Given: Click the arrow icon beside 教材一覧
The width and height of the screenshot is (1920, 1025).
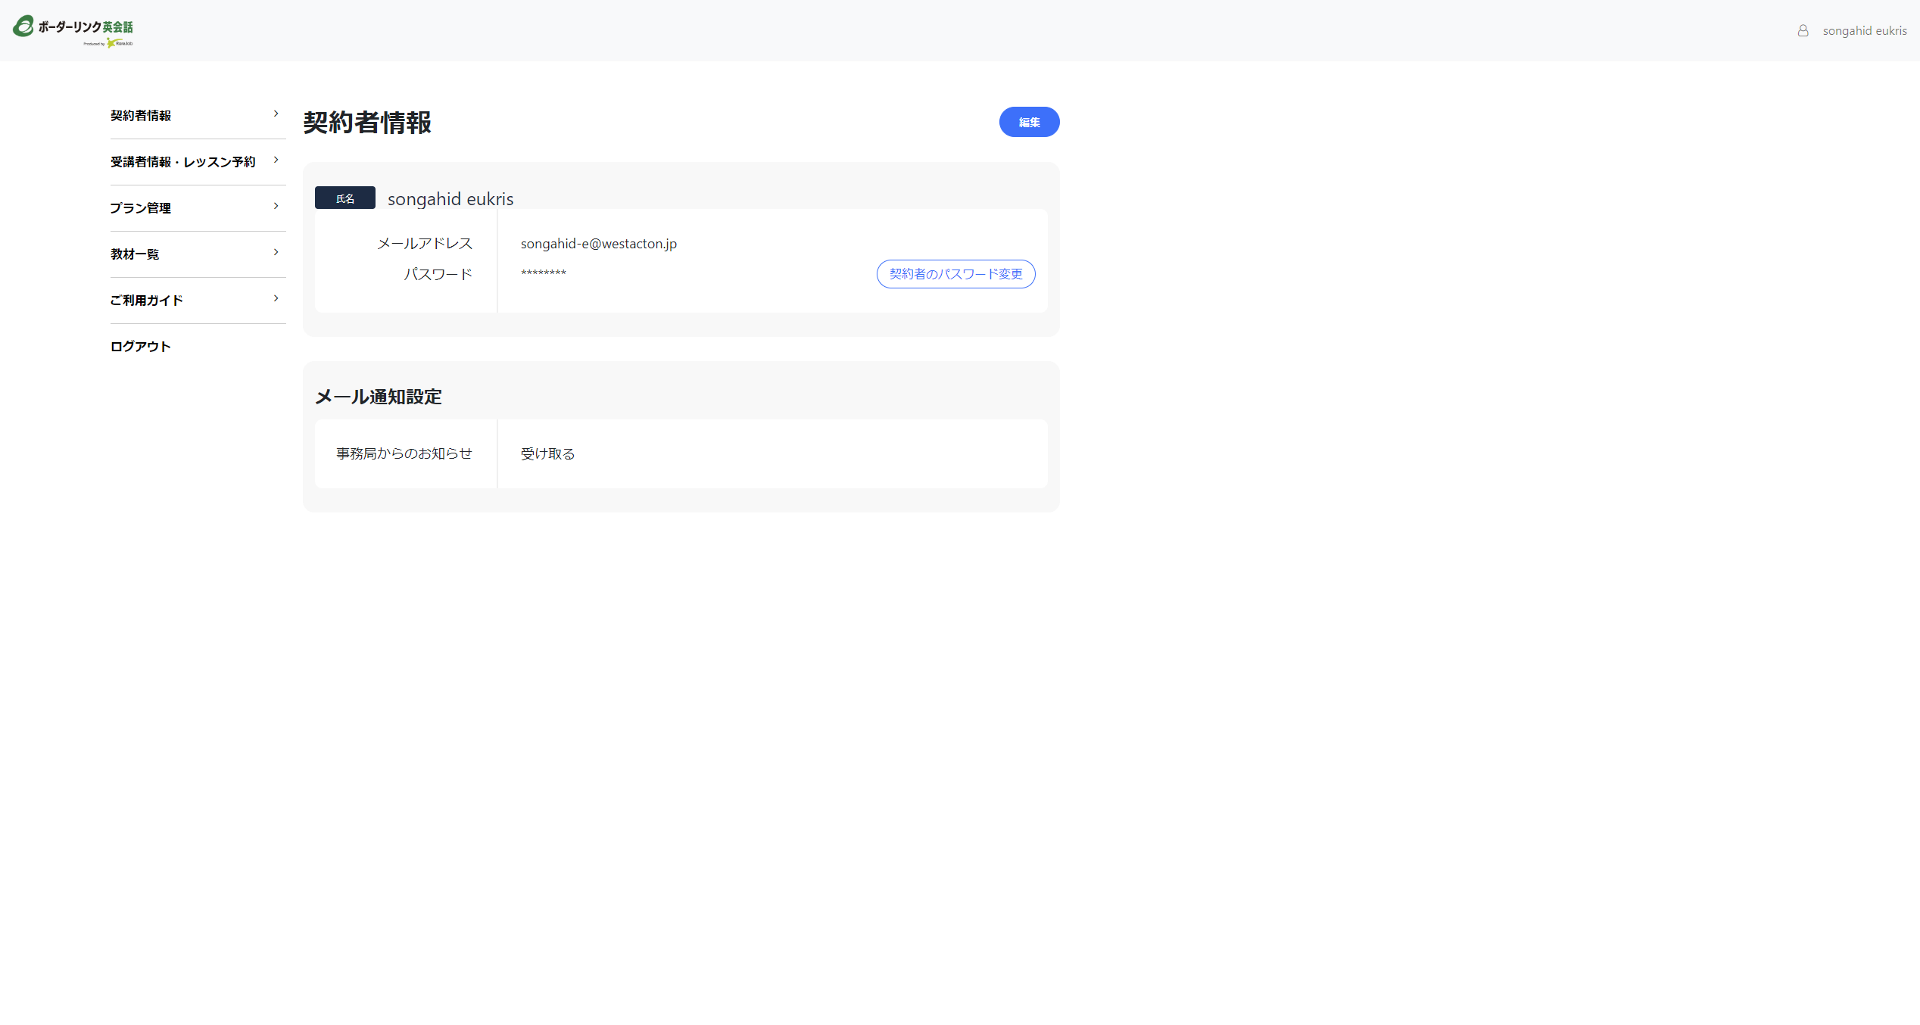Looking at the screenshot, I should [x=276, y=252].
